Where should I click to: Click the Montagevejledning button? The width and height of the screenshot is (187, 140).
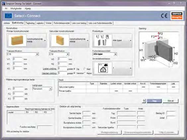(x=109, y=132)
